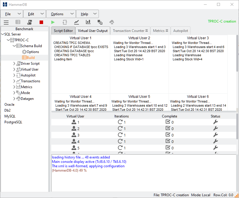
Task: Select Oracle in the benchmark tree
Action: (9, 105)
